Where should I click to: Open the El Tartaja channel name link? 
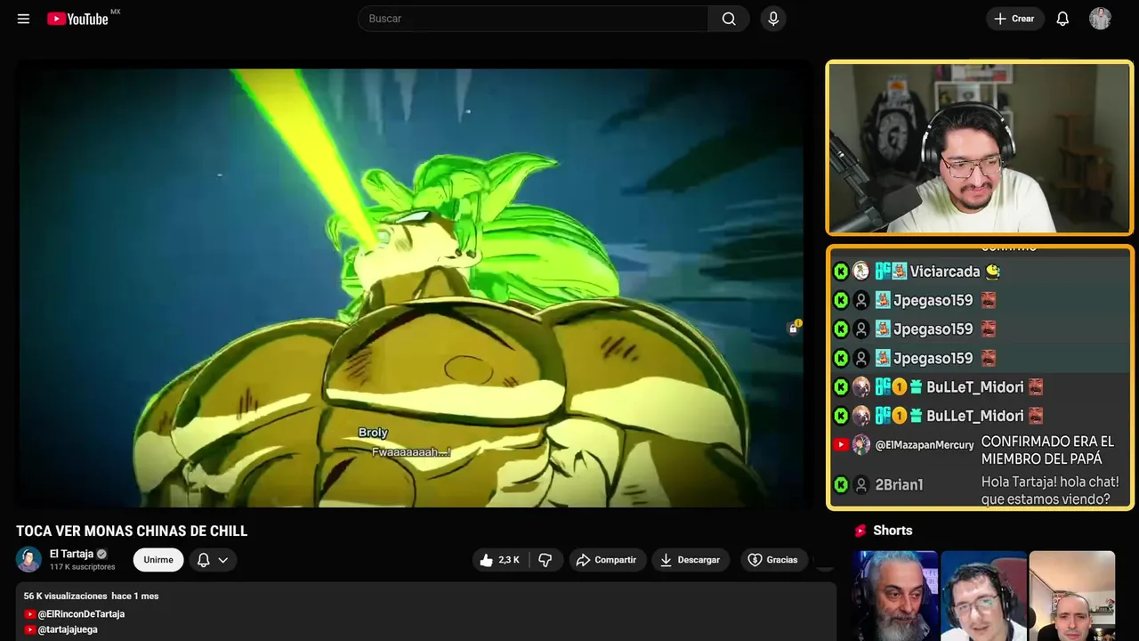[71, 554]
